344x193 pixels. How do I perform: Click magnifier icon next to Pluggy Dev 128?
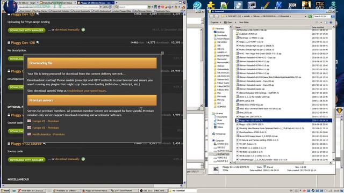[x=38, y=42]
